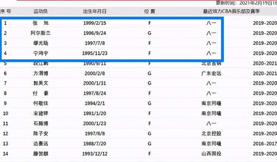Click 八一 in the 张旭 row

point(211,23)
